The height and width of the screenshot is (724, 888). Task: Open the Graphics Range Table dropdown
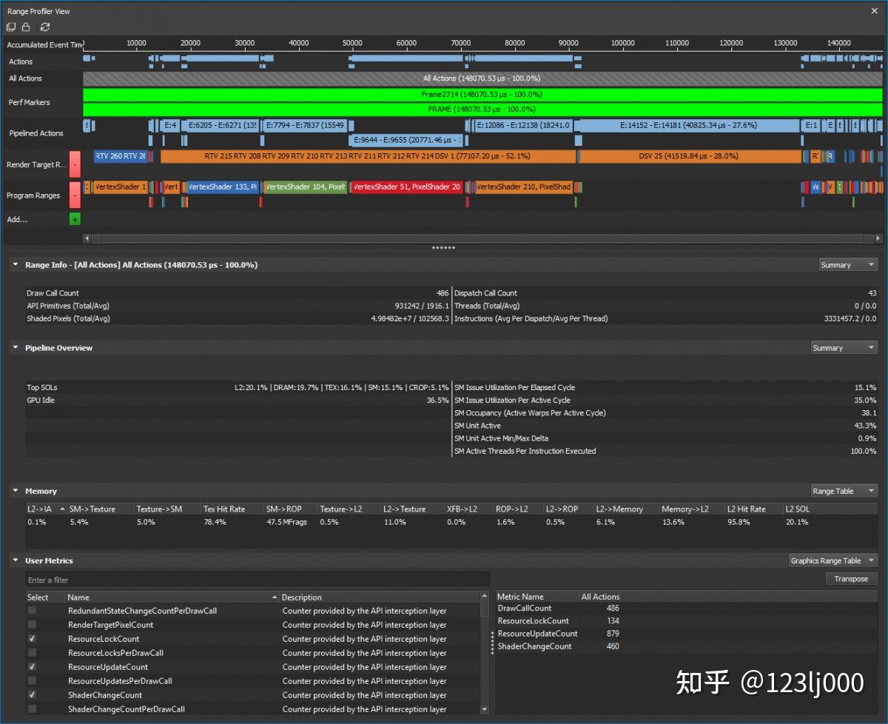pyautogui.click(x=832, y=560)
